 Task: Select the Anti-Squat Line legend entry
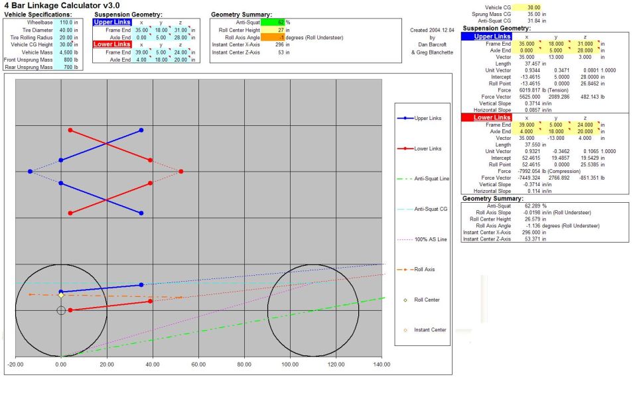pos(423,178)
